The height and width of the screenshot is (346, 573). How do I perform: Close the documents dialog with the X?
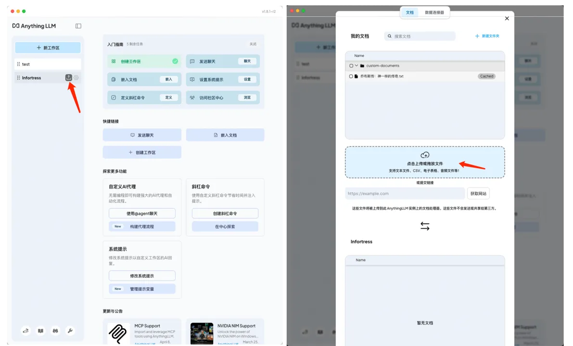[507, 18]
